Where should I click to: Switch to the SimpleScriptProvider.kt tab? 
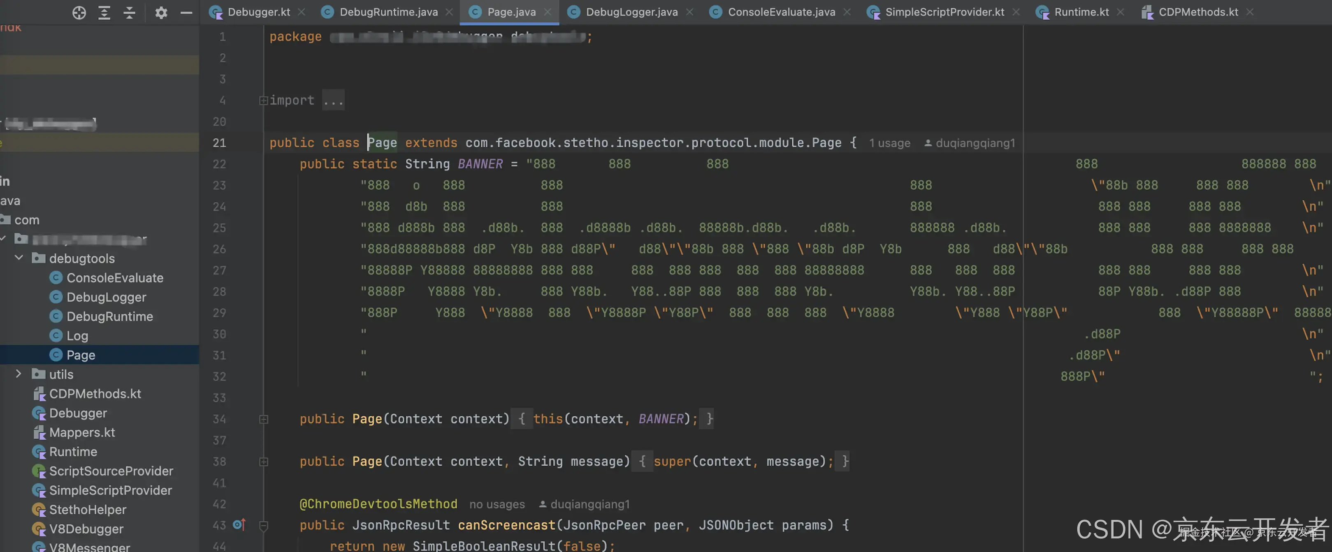944,12
